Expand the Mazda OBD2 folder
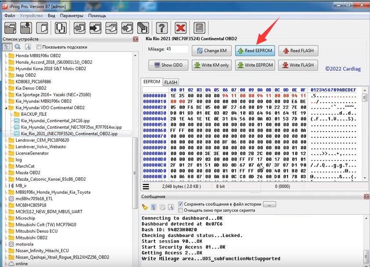This screenshot has height=267, width=370. click(x=6, y=173)
